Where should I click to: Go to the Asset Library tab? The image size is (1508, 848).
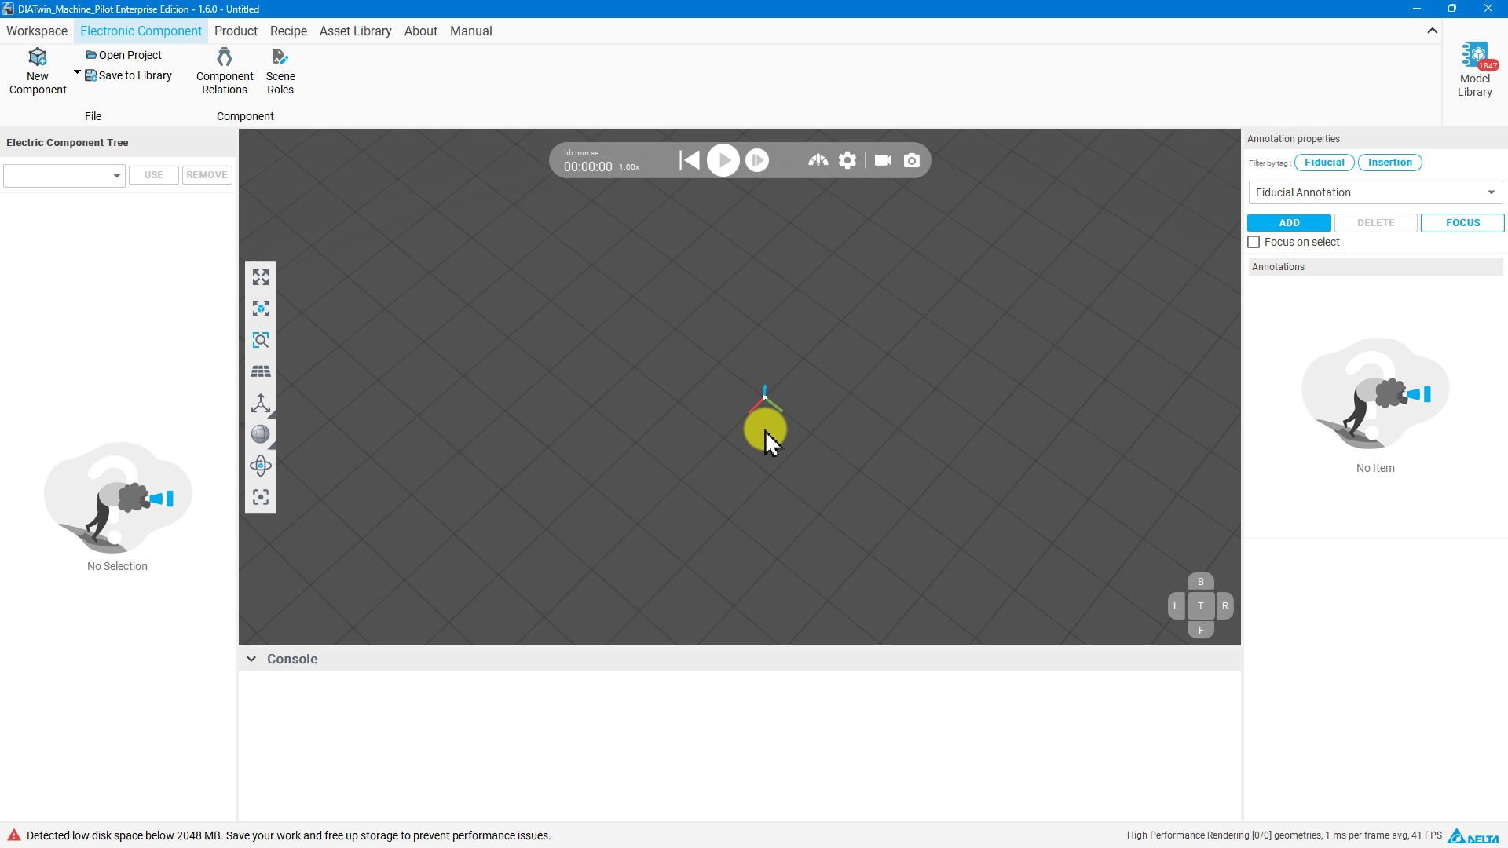(355, 31)
